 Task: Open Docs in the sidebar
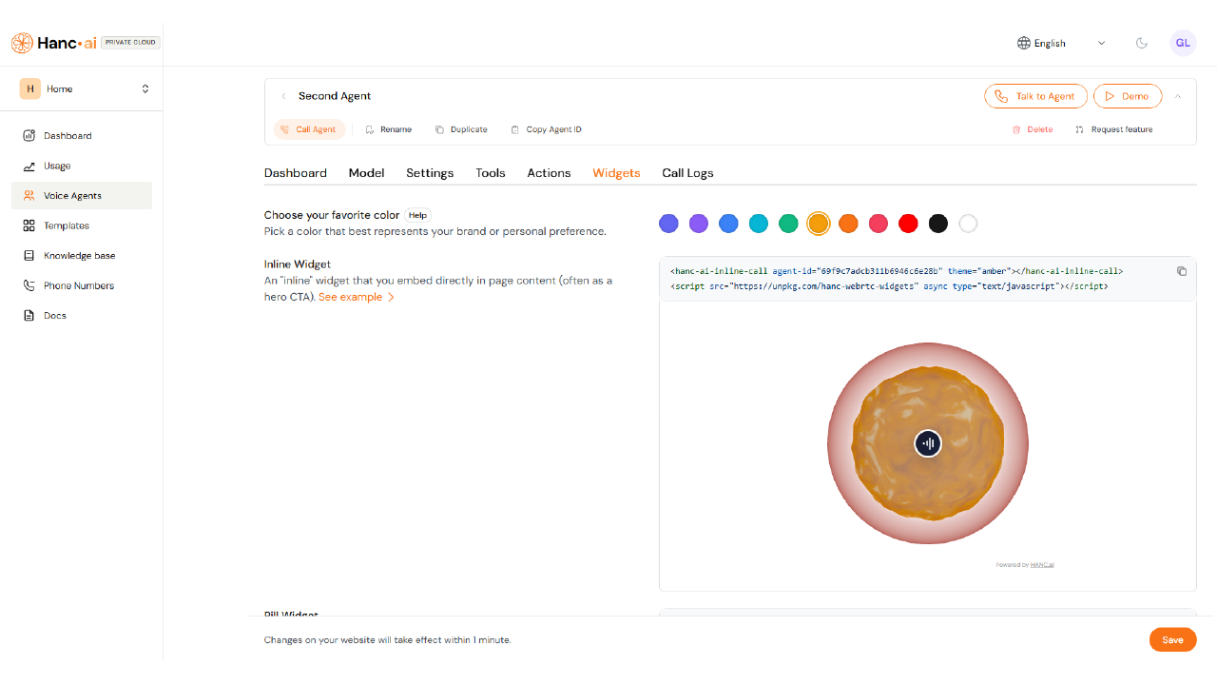point(82,316)
